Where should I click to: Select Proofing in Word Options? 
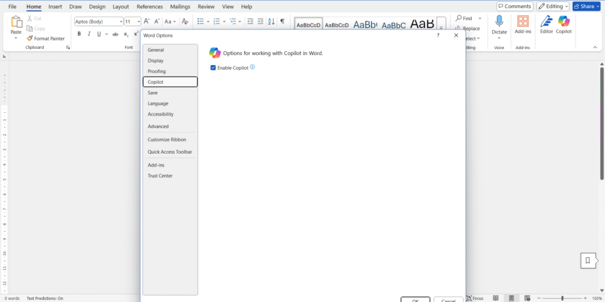coord(170,71)
